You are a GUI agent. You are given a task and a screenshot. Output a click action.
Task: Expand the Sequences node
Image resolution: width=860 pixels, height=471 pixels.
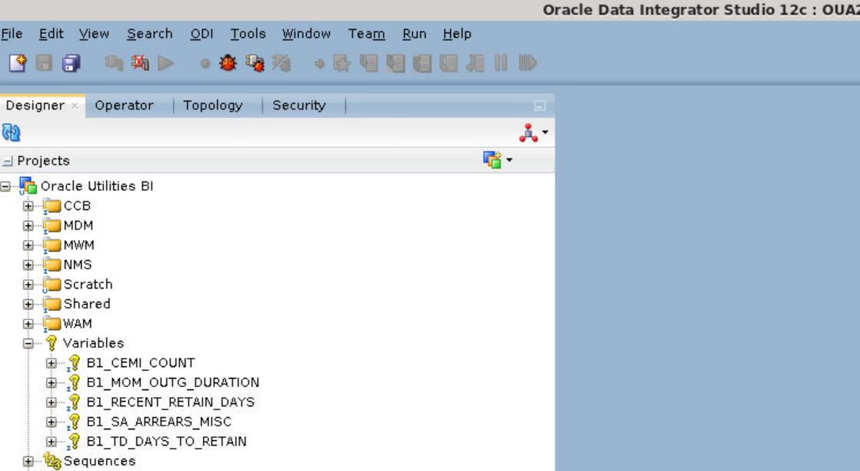tap(28, 461)
